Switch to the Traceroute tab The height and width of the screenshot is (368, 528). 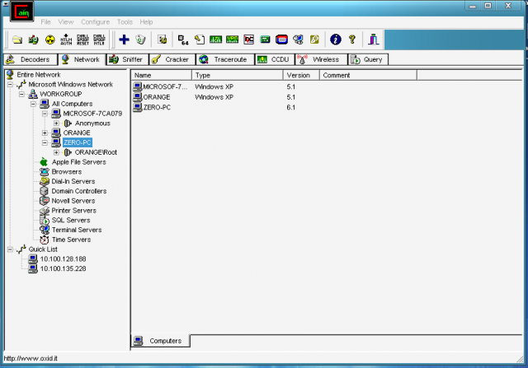pos(225,59)
